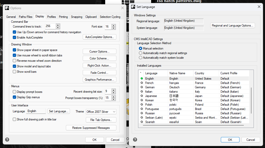Select the German language radio icon
The width and height of the screenshot is (265, 148).
coord(142,87)
